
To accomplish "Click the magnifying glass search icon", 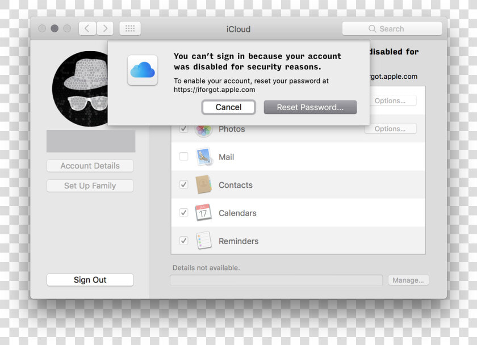I will coord(372,28).
